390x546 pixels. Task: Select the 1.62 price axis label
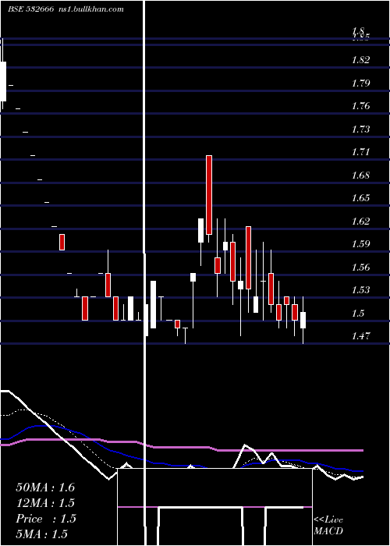click(360, 221)
